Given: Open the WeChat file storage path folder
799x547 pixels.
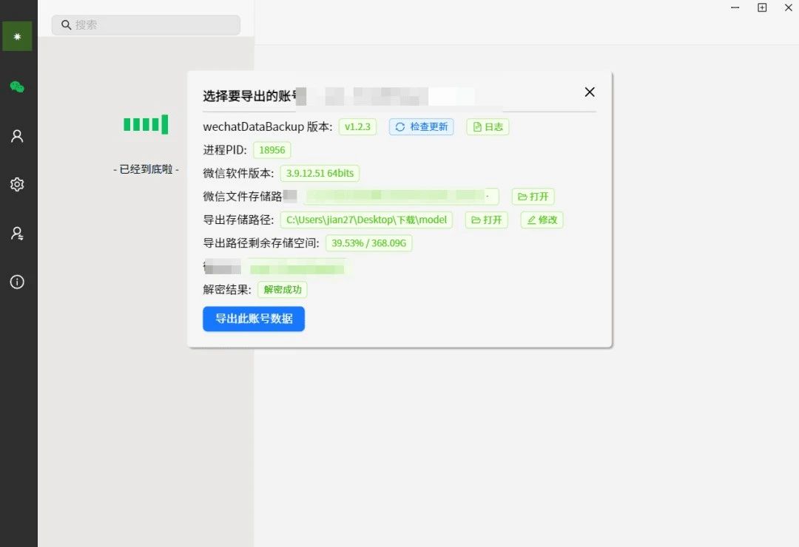Looking at the screenshot, I should pos(533,197).
